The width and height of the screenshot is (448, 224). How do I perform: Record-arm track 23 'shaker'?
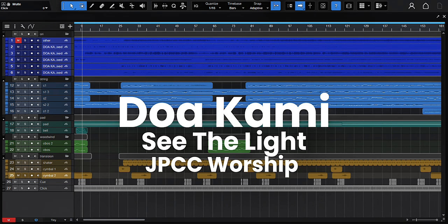coord(31,163)
